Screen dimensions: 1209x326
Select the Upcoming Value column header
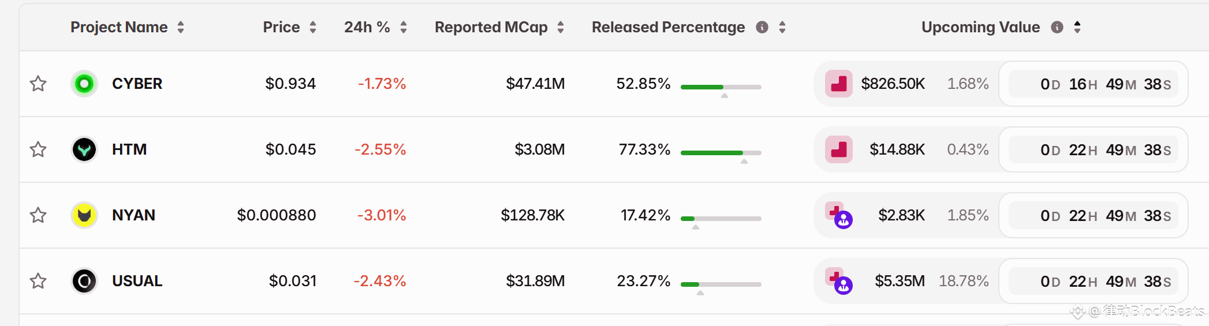pyautogui.click(x=980, y=27)
